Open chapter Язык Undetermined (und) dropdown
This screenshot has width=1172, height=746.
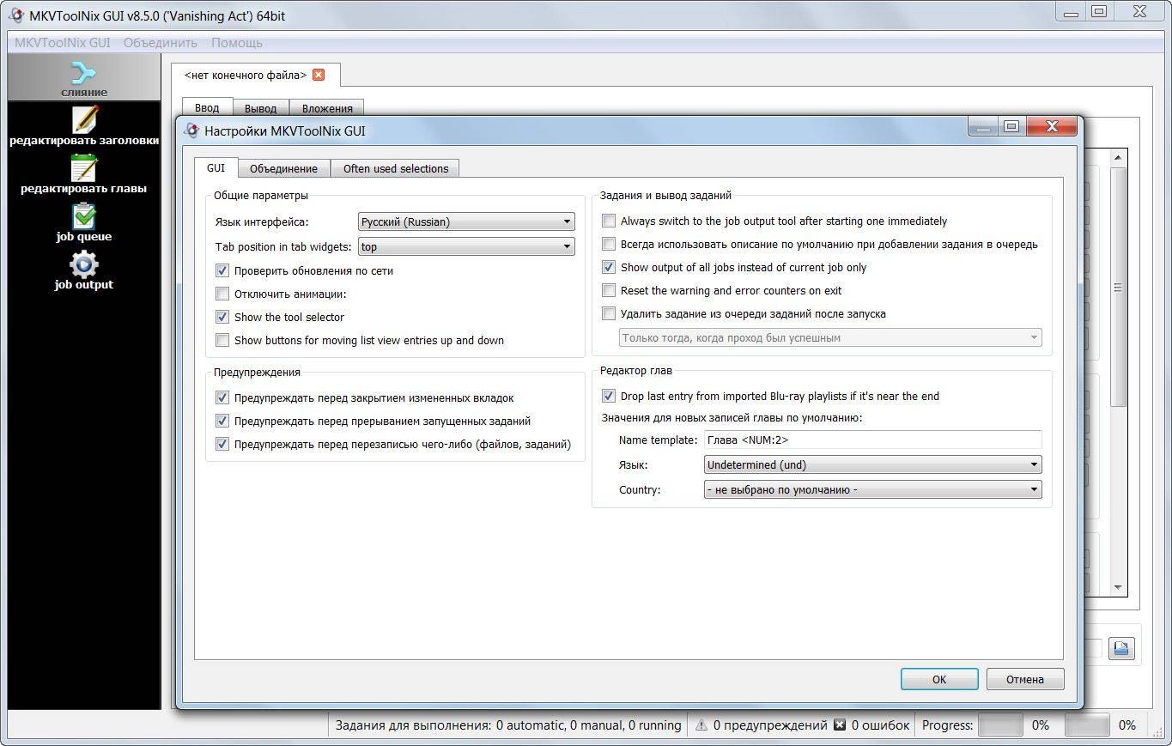(873, 464)
